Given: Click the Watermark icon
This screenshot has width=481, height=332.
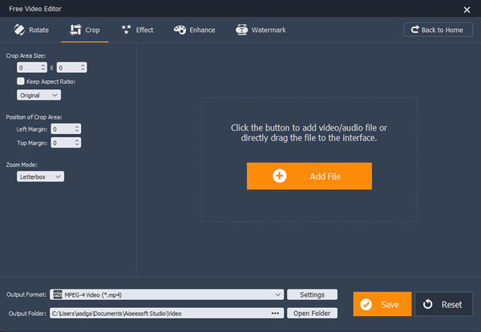Looking at the screenshot, I should (x=241, y=30).
